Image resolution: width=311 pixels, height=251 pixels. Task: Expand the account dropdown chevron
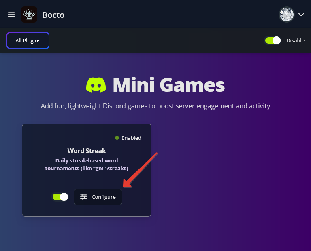301,15
